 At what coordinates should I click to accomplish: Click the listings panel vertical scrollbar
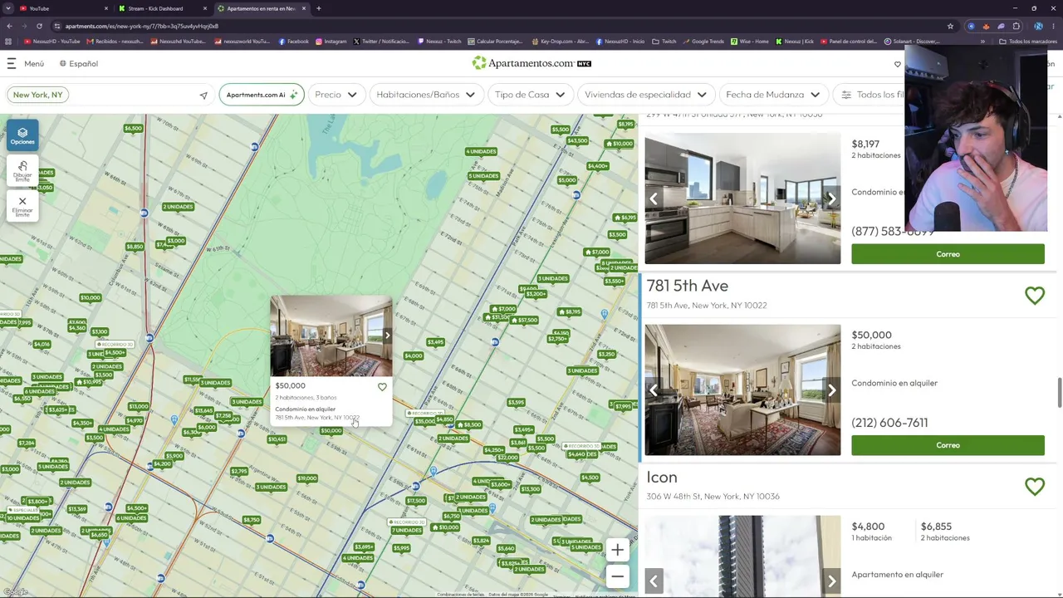(x=1059, y=392)
